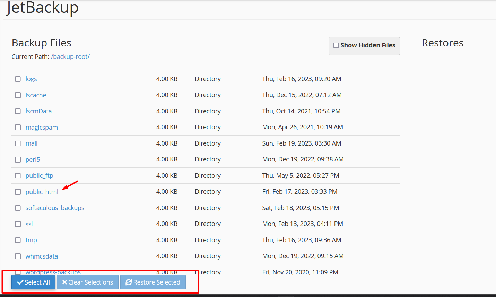The image size is (496, 297).
Task: Open the public_html backup directory
Action: (x=42, y=192)
